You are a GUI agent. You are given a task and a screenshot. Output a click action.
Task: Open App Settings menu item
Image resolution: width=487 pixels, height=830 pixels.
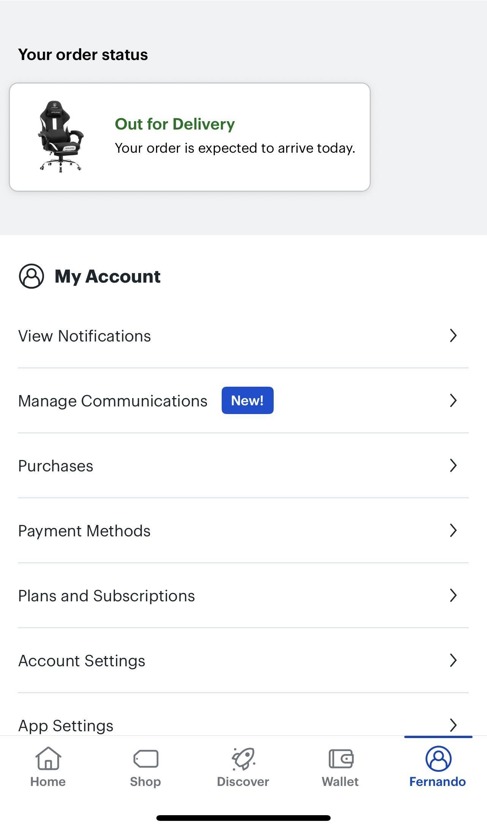[66, 726]
